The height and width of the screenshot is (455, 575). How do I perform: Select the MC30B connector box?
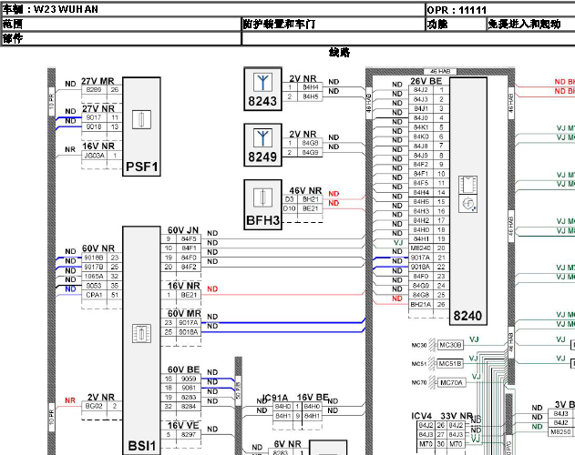tap(451, 345)
